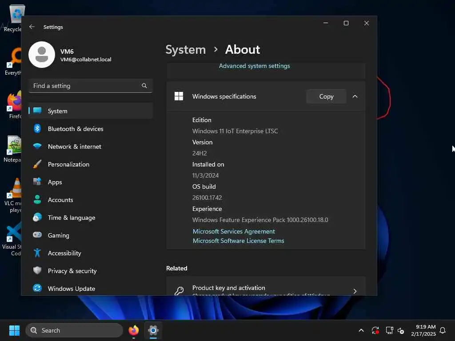Click the Find a setting search box
Image resolution: width=455 pixels, height=341 pixels.
click(x=91, y=86)
